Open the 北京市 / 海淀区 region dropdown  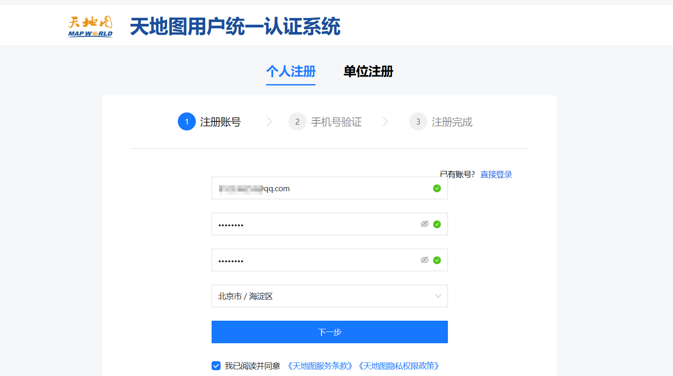tap(330, 296)
